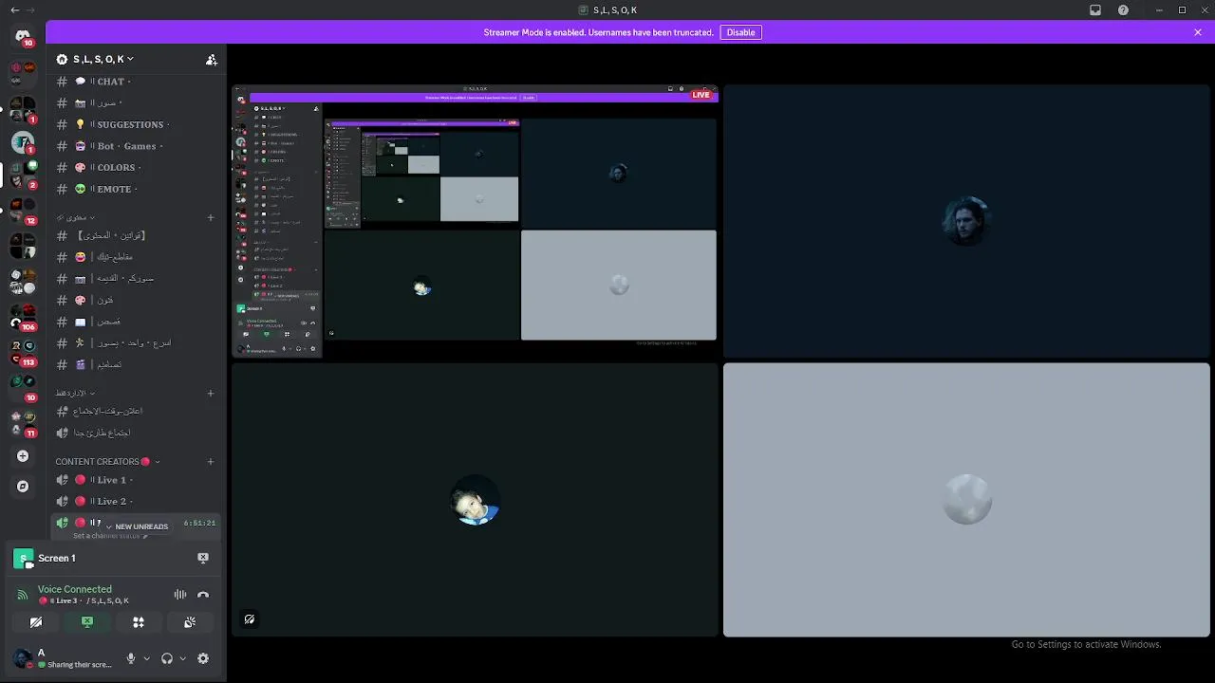Select the light gray participant tile
The width and height of the screenshot is (1215, 683).
966,500
